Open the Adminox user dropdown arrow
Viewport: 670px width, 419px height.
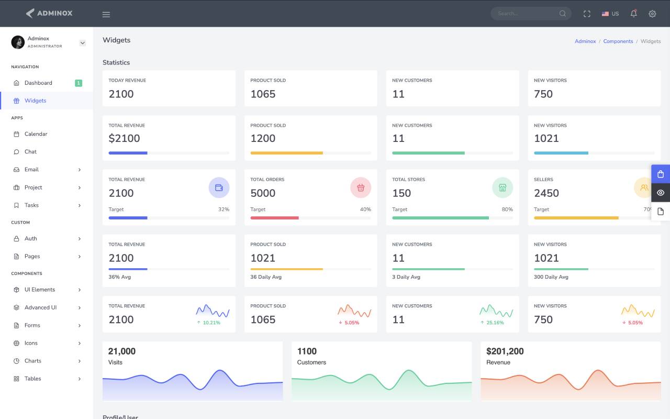tap(82, 43)
